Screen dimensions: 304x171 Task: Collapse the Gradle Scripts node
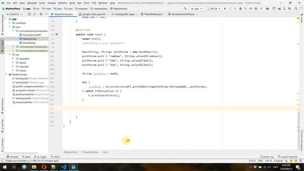pyautogui.click(x=6, y=75)
